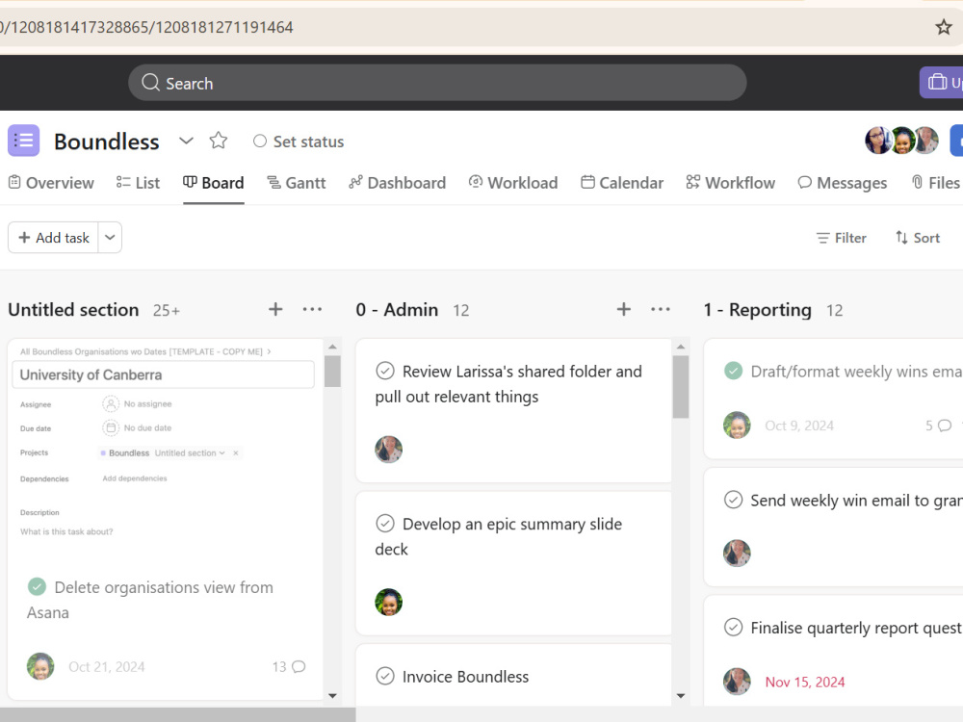Select the Board tab
This screenshot has width=963, height=722.
213,183
